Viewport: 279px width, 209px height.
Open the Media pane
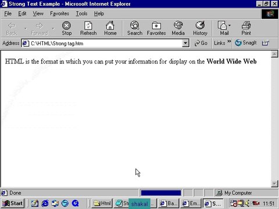(178, 28)
